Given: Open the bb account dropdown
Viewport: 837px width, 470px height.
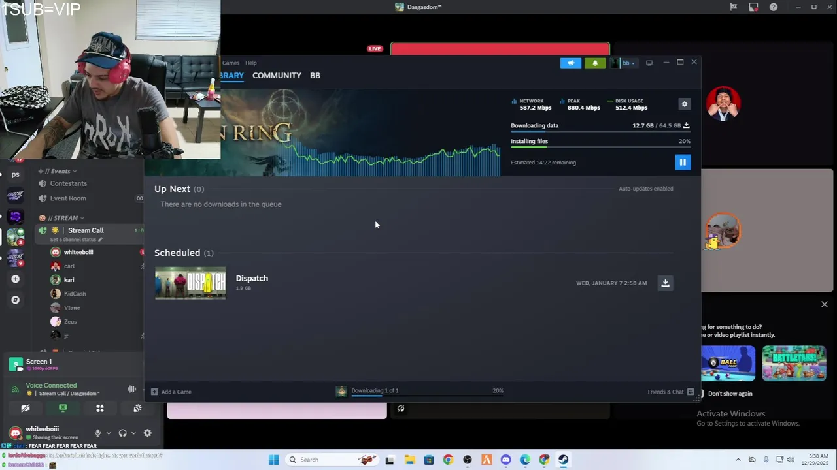Looking at the screenshot, I should pos(624,63).
